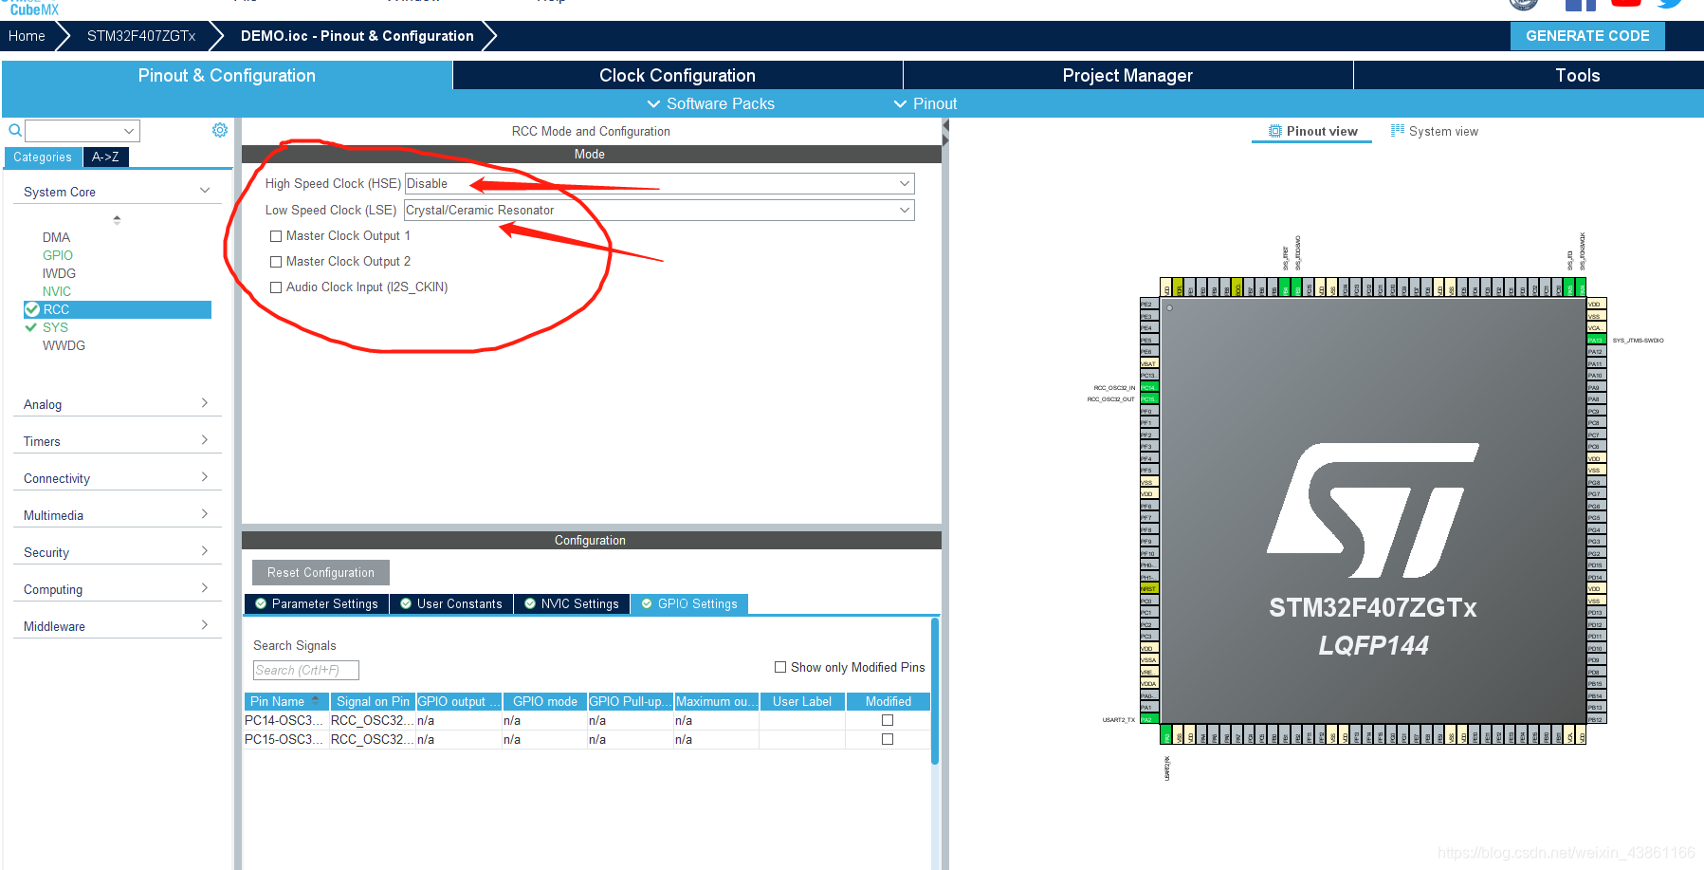1704x870 pixels.
Task: Switch to the System view
Action: (x=1434, y=131)
